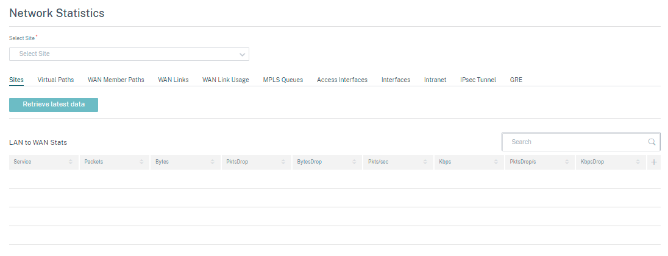Image resolution: width=668 pixels, height=256 pixels.
Task: Sort by Service column arrows
Action: (x=71, y=162)
